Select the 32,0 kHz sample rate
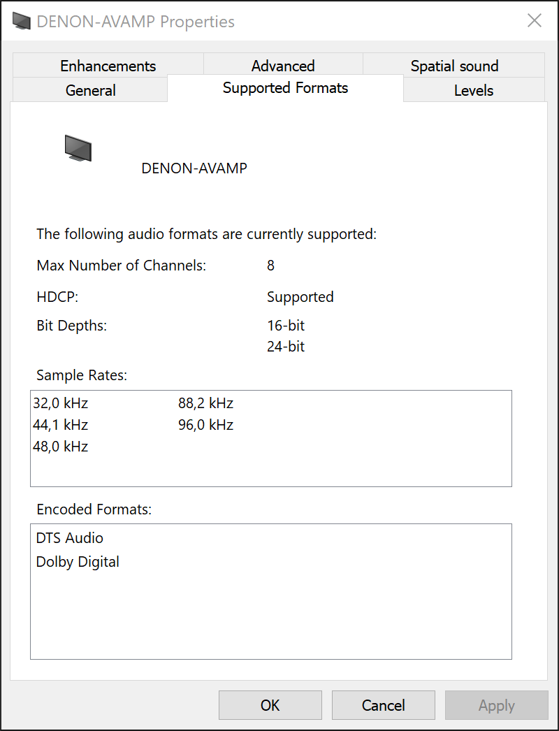Image resolution: width=559 pixels, height=731 pixels. tap(61, 403)
